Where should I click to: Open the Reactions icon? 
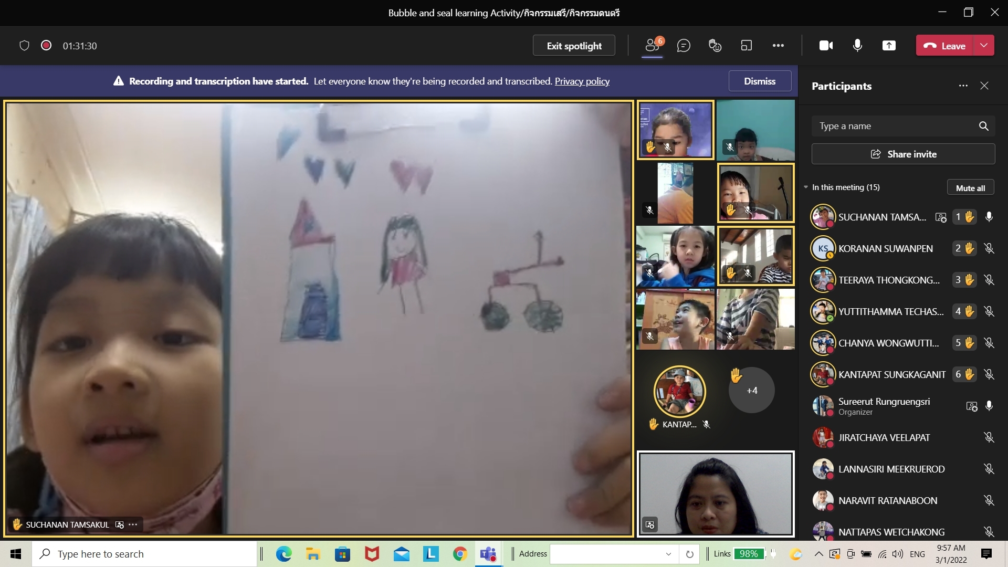[715, 46]
